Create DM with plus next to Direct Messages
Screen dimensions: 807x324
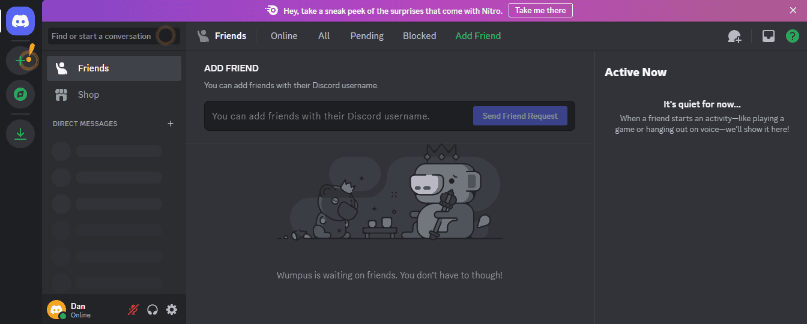tap(171, 124)
